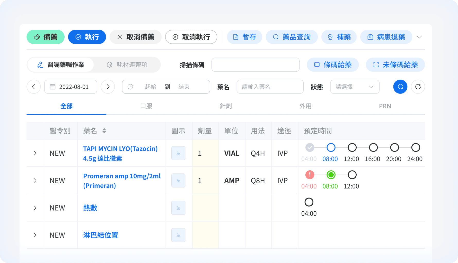Select TAPI MYCIN 16:00 time circle
Screen dimensions: 458x263
(373, 147)
